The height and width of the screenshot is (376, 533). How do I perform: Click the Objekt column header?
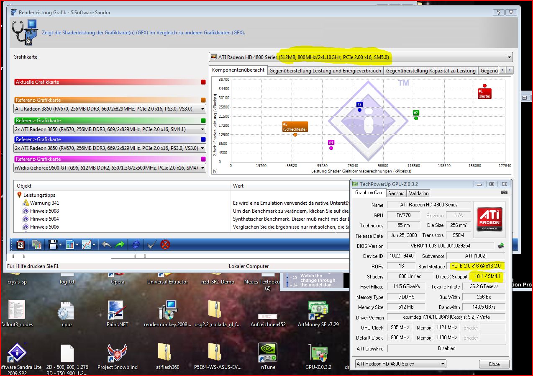click(x=122, y=186)
